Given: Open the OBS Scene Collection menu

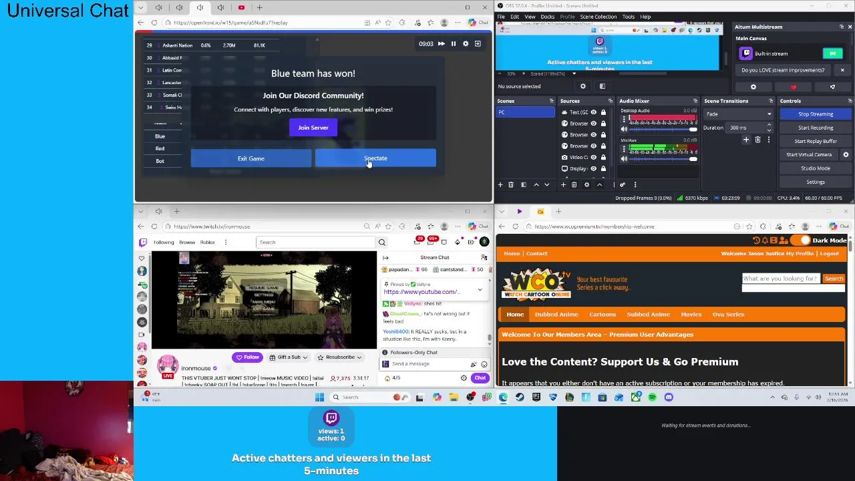Looking at the screenshot, I should point(598,17).
